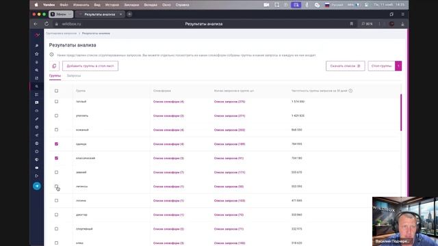Click the copy icon button beside Добавить группы
This screenshot has width=438, height=246.
point(54,66)
